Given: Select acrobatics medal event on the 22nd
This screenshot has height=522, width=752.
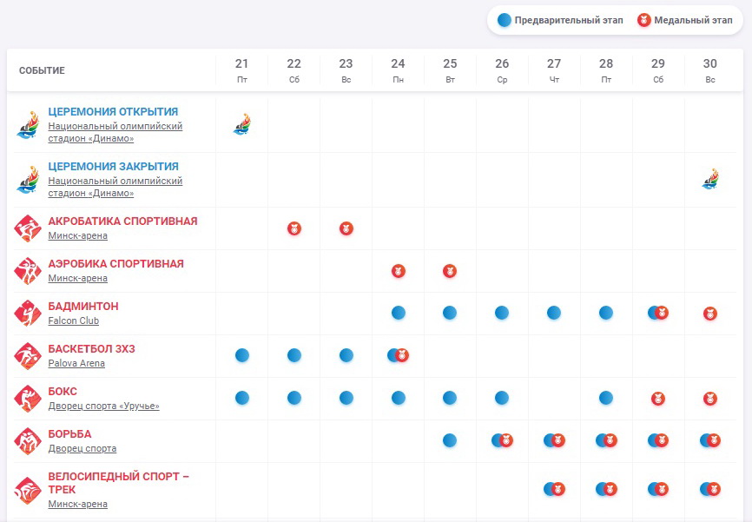Looking at the screenshot, I should [294, 228].
